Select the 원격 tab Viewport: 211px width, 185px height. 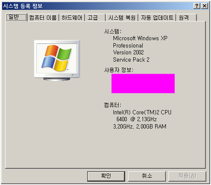tap(187, 18)
